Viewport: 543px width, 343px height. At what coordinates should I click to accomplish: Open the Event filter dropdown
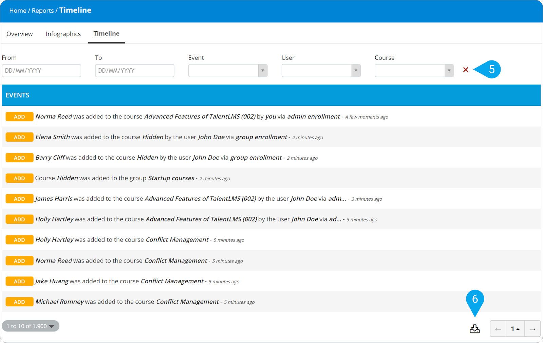tap(228, 71)
